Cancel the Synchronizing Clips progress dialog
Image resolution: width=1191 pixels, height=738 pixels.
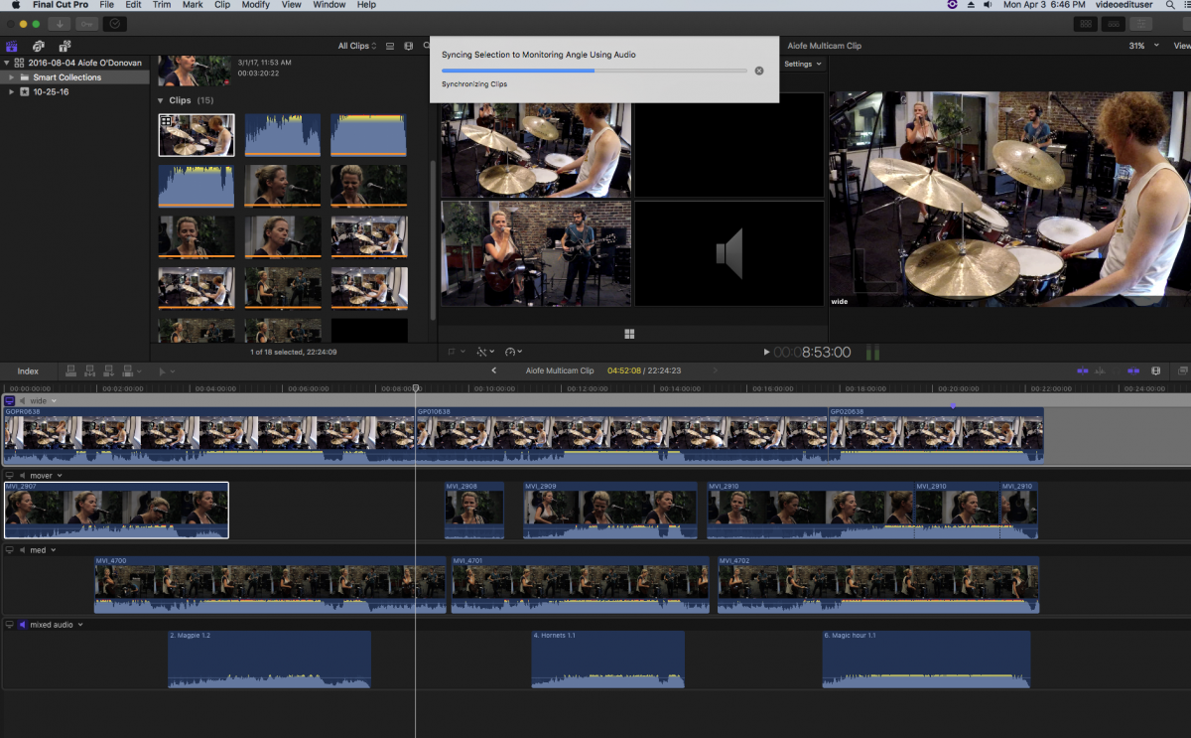(759, 71)
